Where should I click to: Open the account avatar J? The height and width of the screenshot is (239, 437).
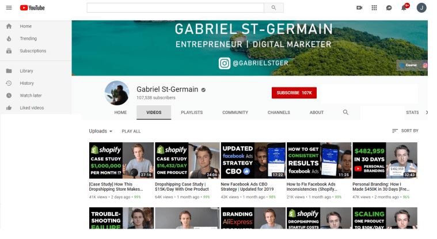(x=421, y=8)
